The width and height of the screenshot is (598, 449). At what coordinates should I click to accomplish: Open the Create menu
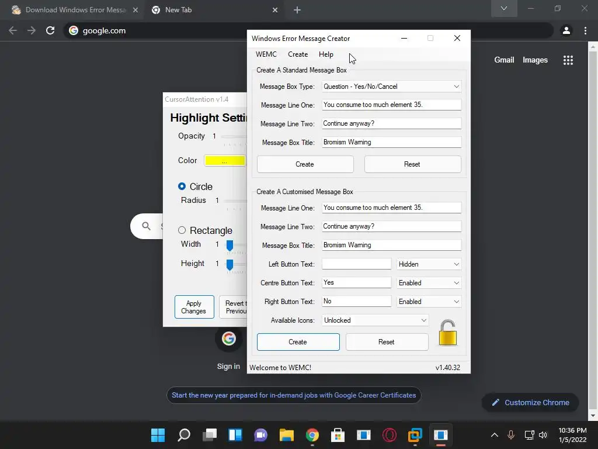point(298,54)
